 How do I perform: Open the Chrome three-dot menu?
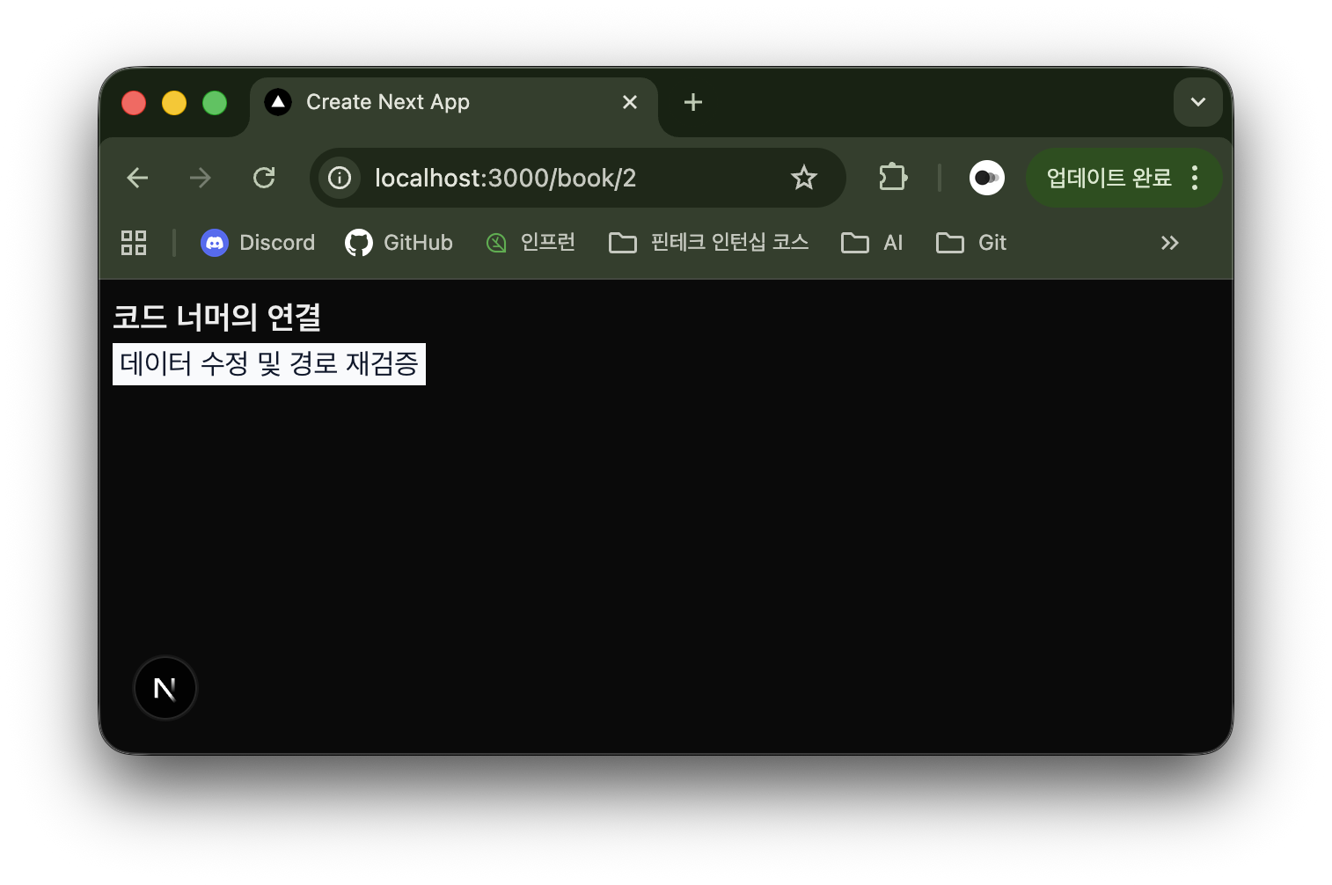[x=1195, y=178]
